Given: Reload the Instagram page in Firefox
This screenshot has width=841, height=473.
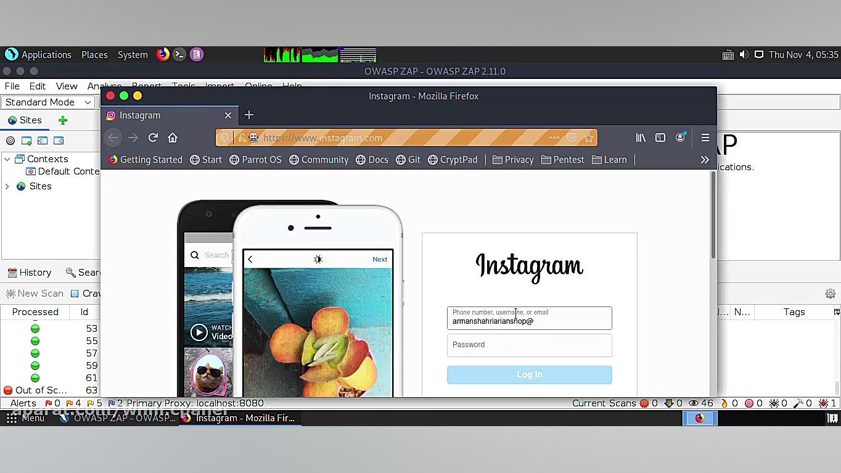Looking at the screenshot, I should 153,138.
